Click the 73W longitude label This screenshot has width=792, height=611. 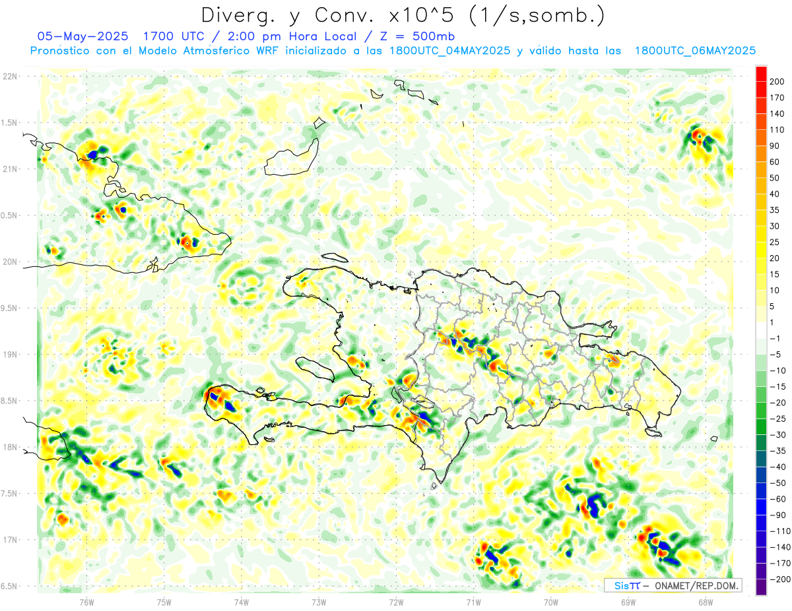coord(319,602)
